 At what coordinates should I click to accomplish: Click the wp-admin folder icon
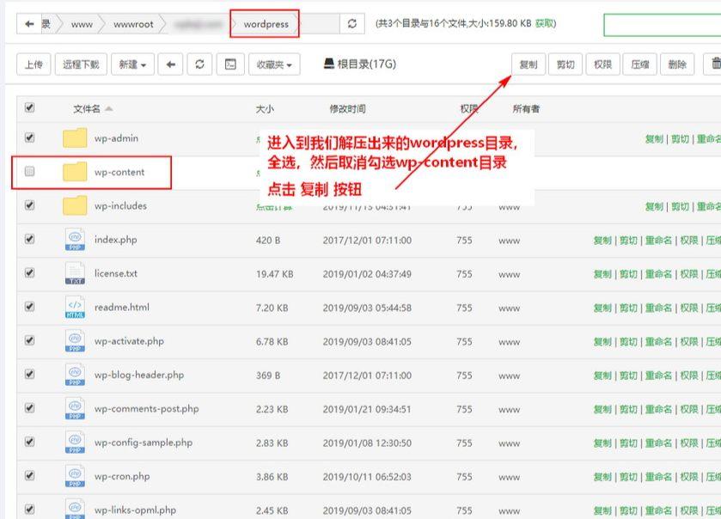pyautogui.click(x=75, y=137)
